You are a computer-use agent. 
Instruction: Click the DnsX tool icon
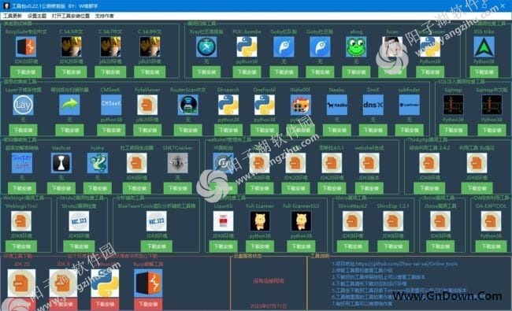point(373,105)
